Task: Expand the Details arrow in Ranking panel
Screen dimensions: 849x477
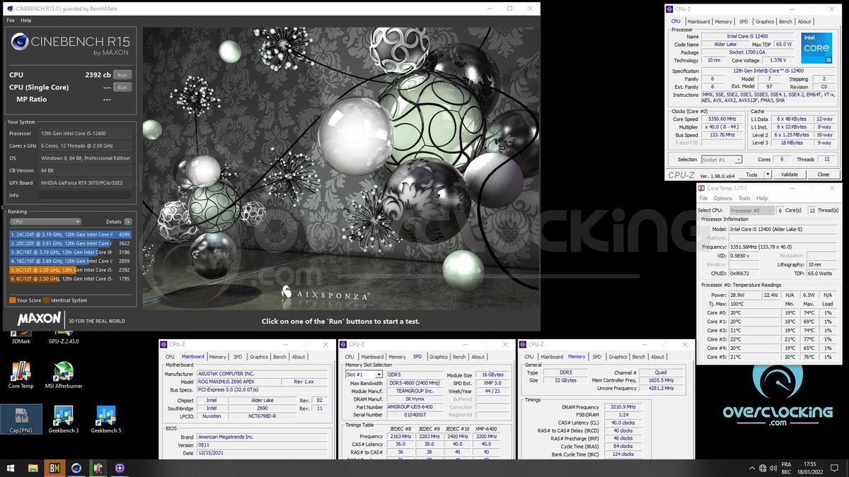Action: [x=129, y=222]
